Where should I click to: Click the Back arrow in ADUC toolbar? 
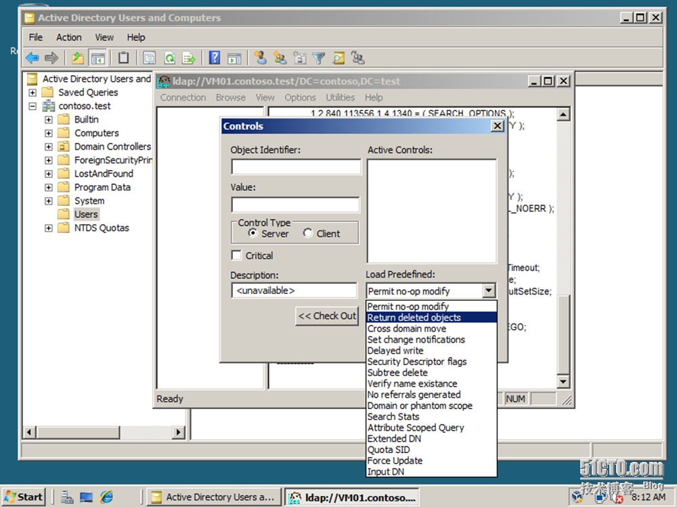point(32,58)
